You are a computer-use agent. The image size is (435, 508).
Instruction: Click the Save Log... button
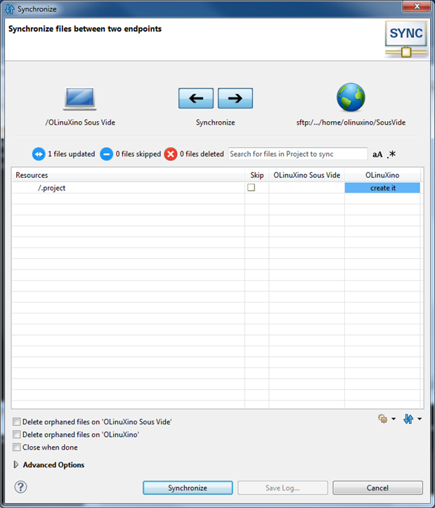tap(283, 488)
